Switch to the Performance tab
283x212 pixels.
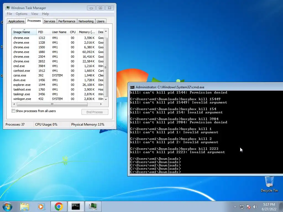pos(67,21)
